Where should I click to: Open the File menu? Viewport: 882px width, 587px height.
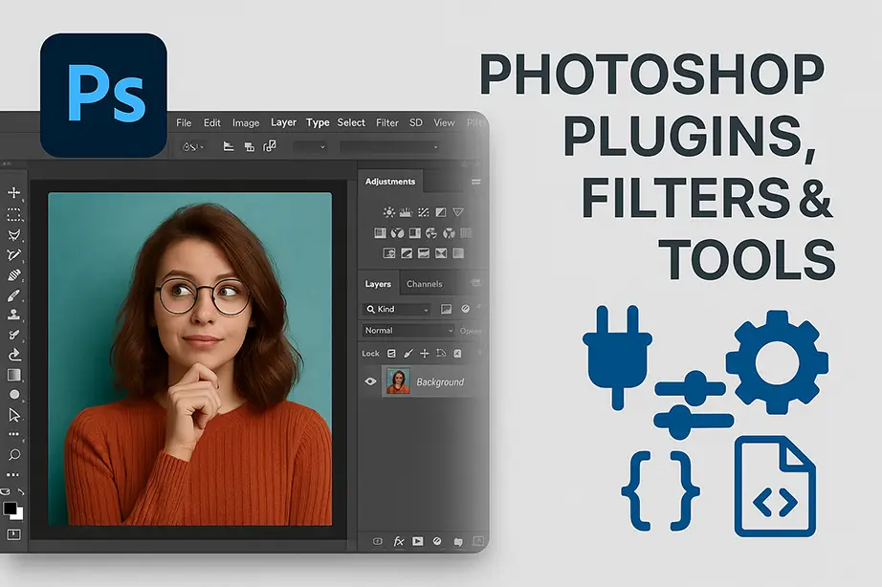pyautogui.click(x=184, y=122)
